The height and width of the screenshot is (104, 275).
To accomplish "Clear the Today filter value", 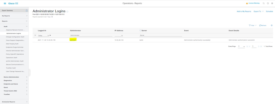I will pos(50,35).
